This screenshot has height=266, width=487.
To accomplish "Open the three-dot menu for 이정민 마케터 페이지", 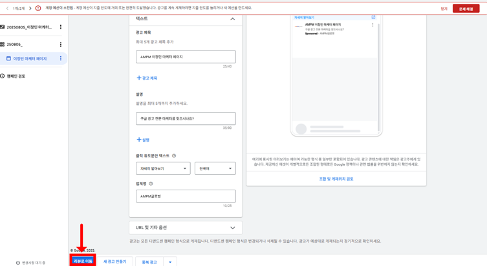I will [x=61, y=58].
